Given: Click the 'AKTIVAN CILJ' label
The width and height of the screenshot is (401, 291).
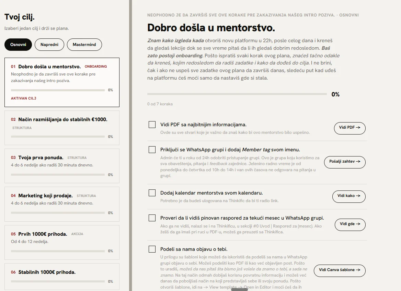Looking at the screenshot, I should click(24, 98).
